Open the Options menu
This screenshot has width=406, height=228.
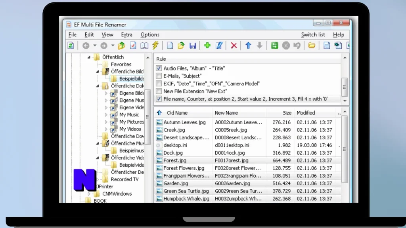[150, 35]
